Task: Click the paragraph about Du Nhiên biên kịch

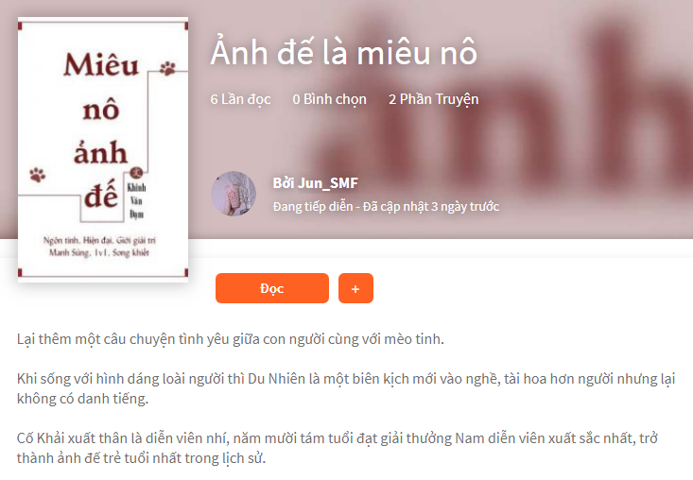Action: click(346, 388)
